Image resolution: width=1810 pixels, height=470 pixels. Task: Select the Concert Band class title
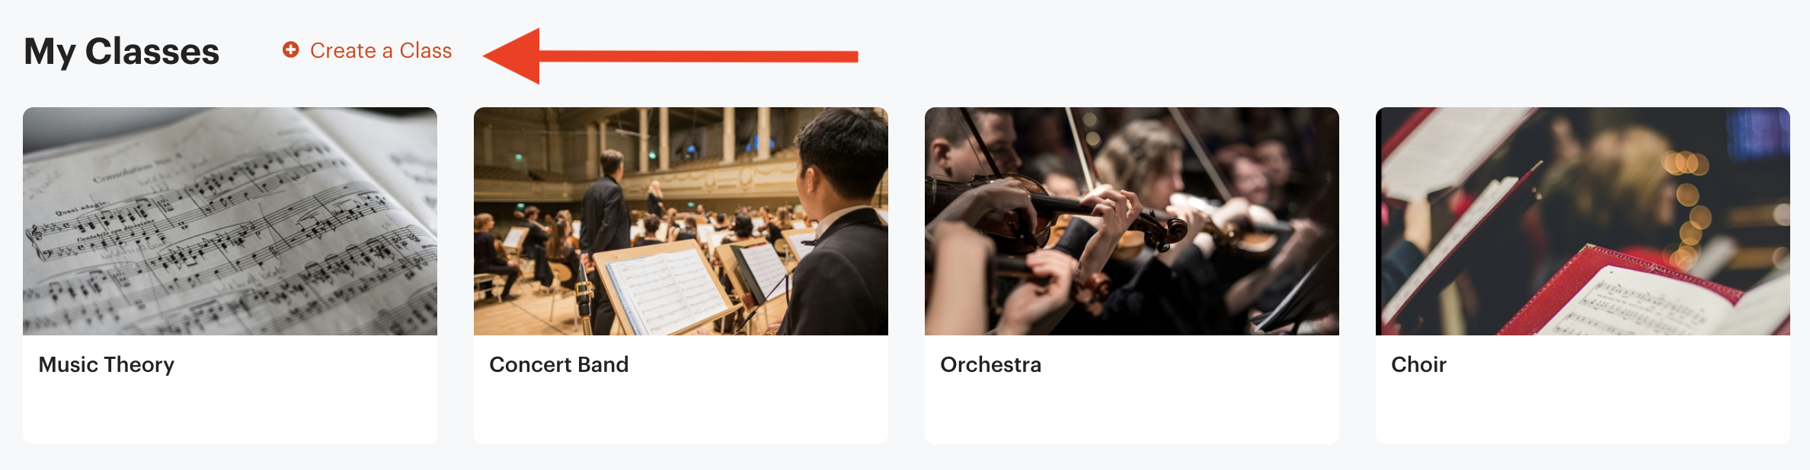(x=560, y=364)
